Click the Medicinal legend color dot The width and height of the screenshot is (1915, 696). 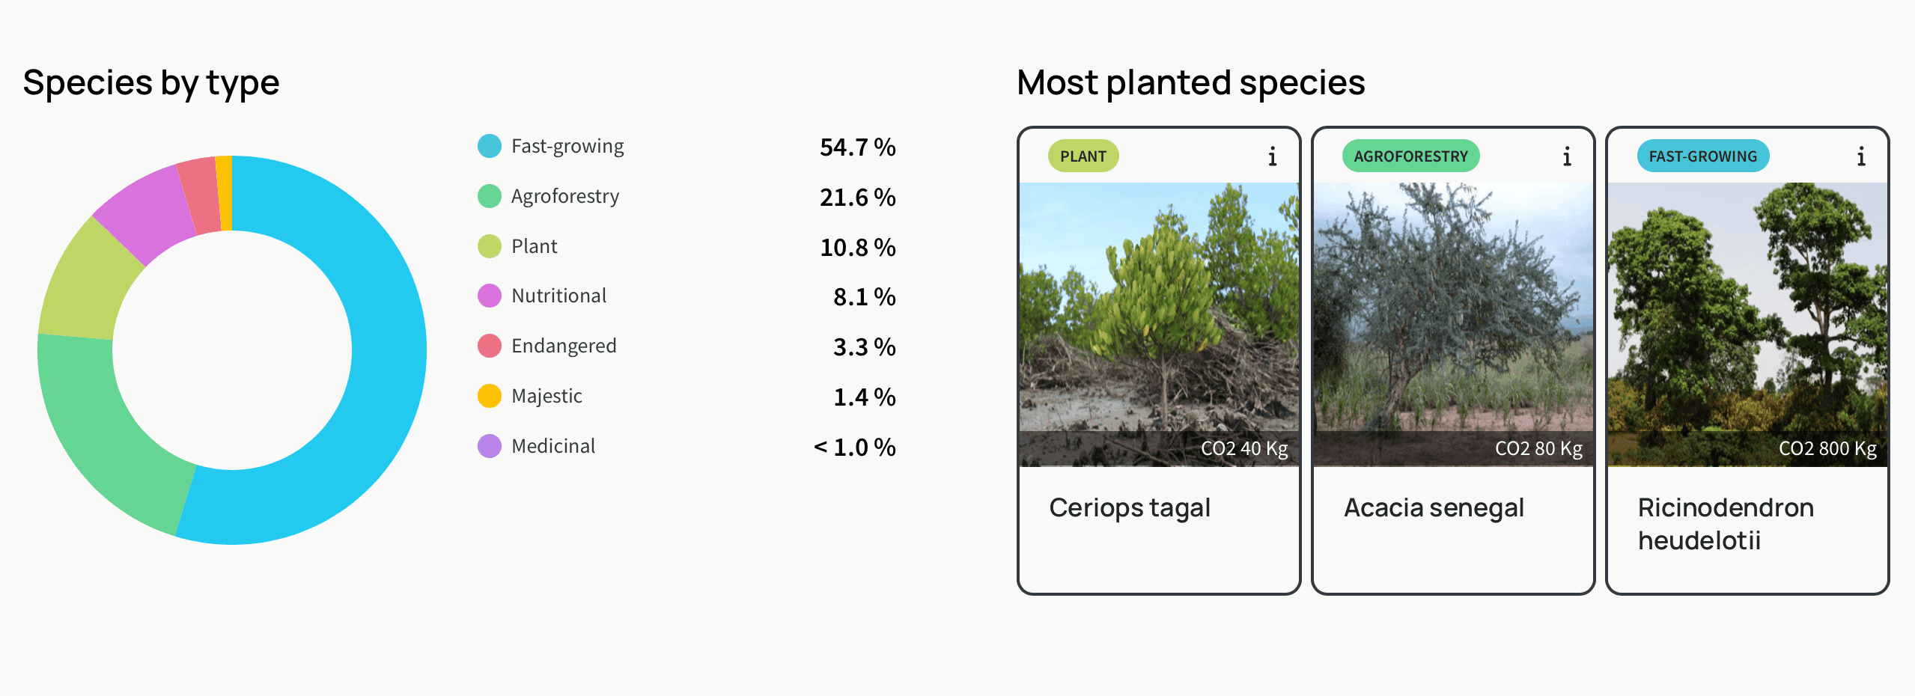(490, 446)
